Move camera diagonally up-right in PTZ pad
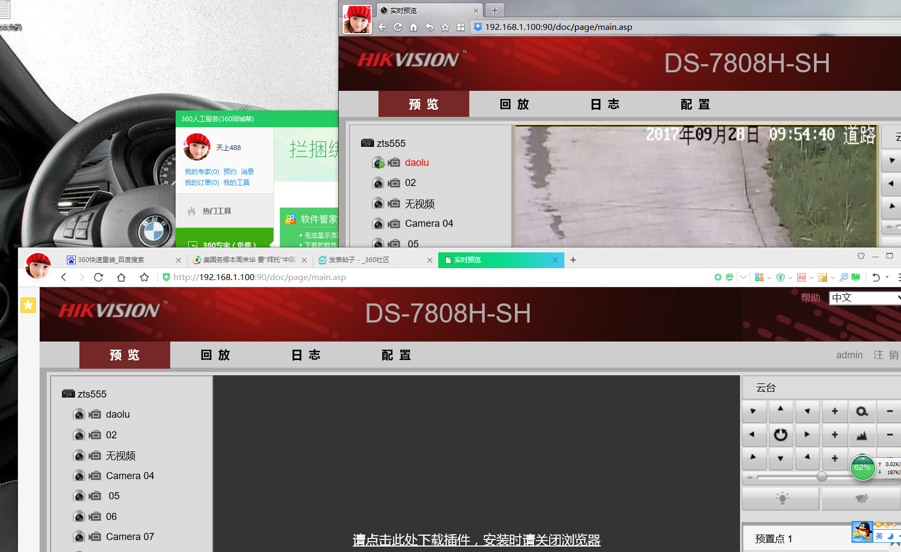Image resolution: width=901 pixels, height=552 pixels. 807,411
